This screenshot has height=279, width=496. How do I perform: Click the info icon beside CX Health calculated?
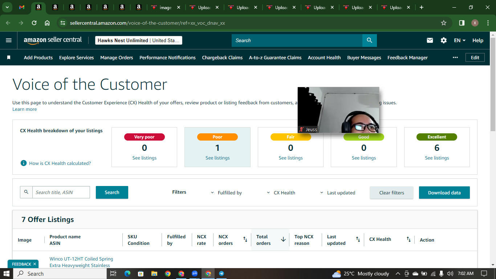[x=24, y=163]
